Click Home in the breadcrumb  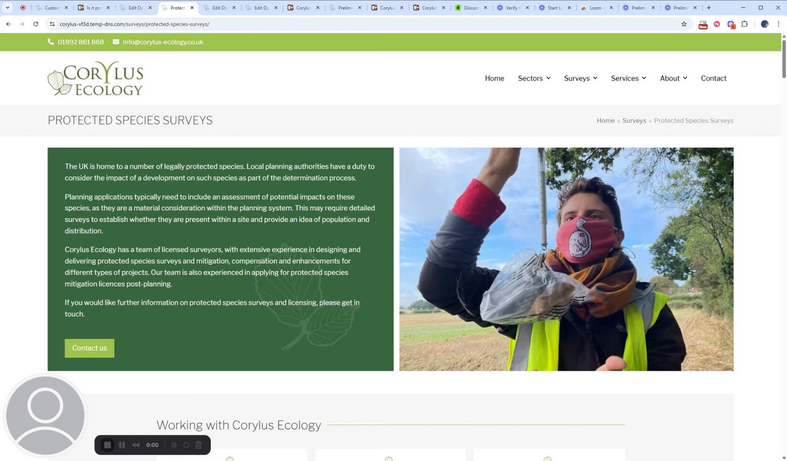606,120
